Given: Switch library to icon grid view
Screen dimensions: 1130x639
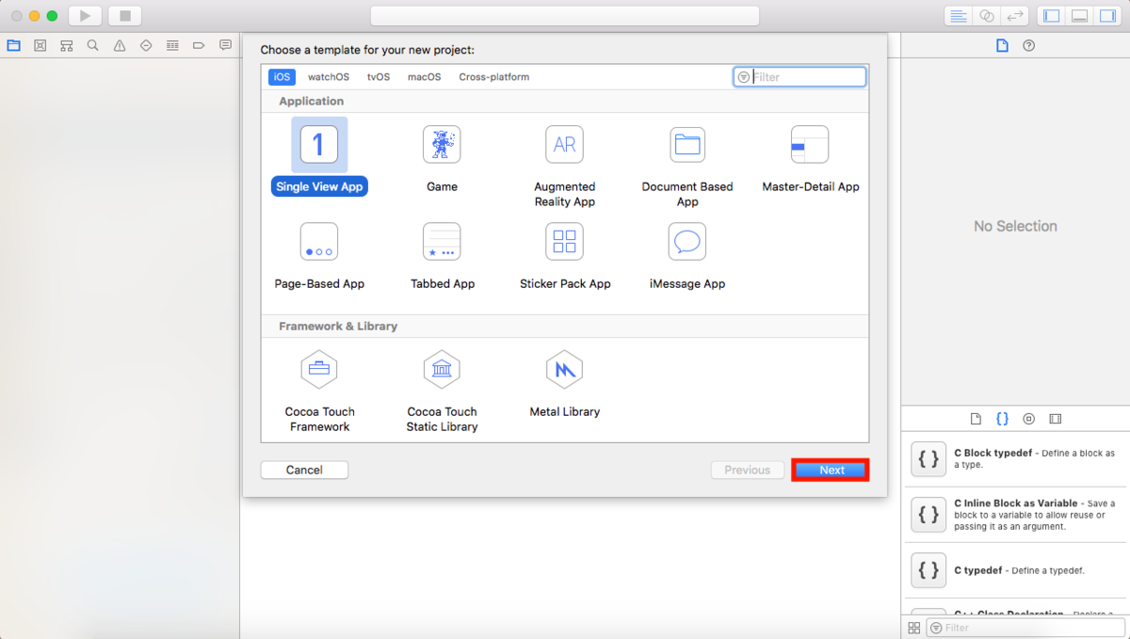Looking at the screenshot, I should (x=913, y=628).
